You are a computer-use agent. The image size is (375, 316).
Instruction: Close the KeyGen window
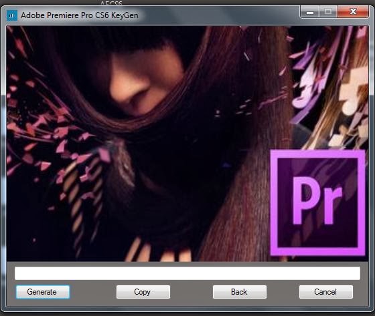tap(353, 12)
